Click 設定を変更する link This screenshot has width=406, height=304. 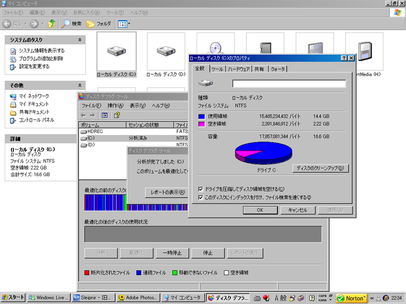pos(34,67)
